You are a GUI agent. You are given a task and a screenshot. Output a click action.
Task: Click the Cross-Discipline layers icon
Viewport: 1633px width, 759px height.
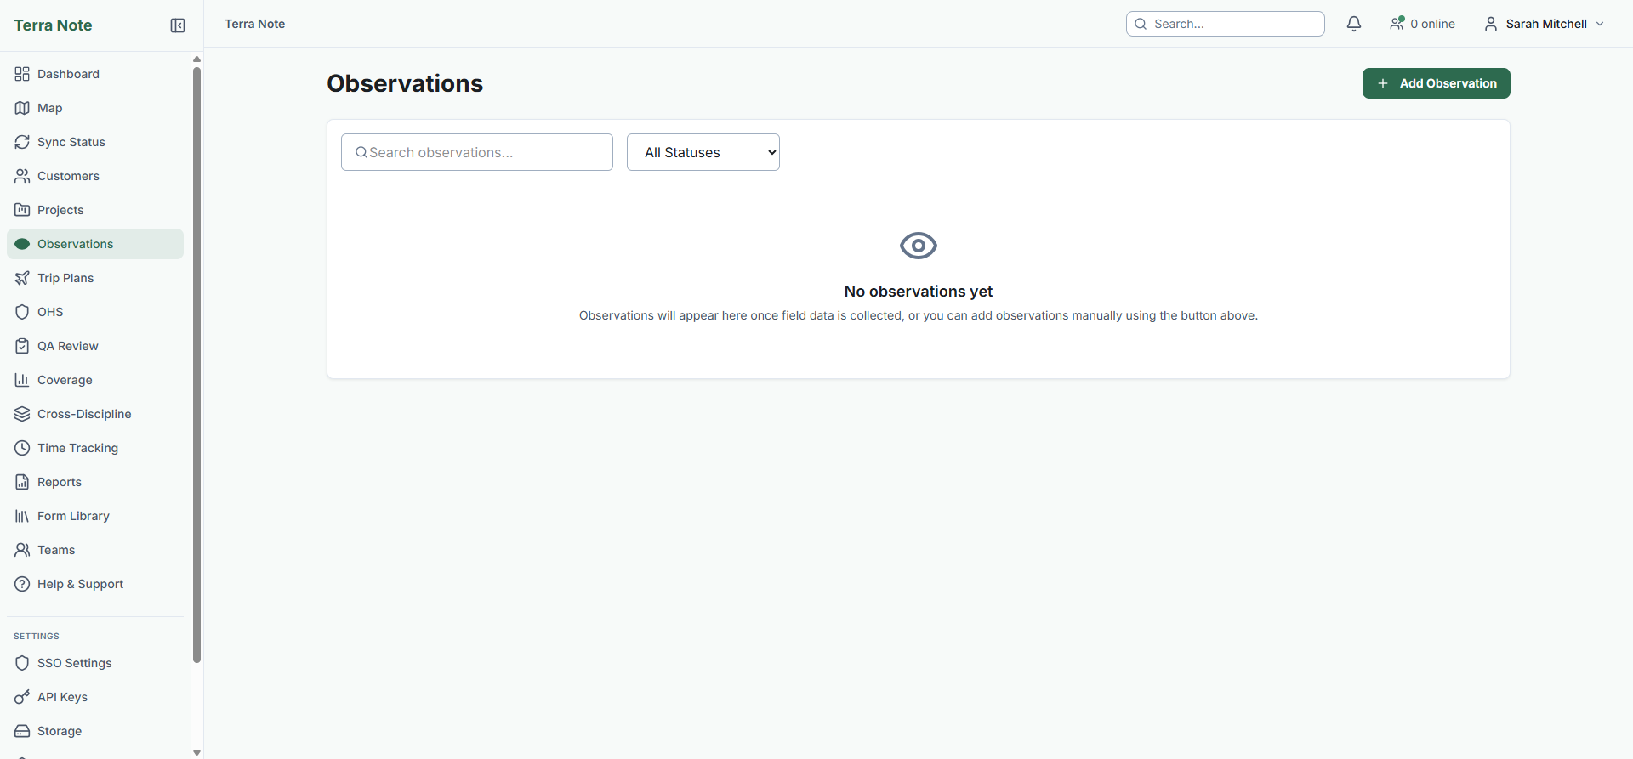coord(22,414)
